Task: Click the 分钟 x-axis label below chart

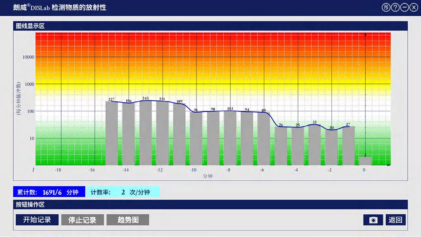Action: tap(208, 176)
